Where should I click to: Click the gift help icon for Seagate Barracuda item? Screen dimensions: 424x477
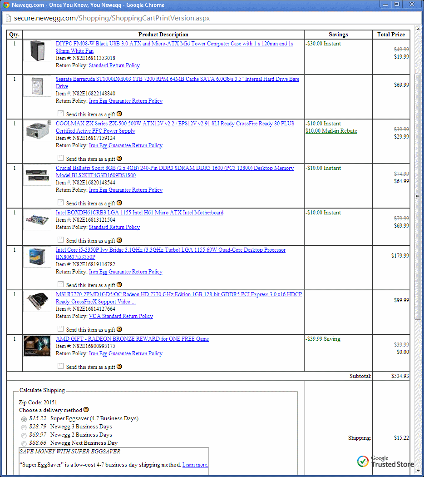coord(119,114)
